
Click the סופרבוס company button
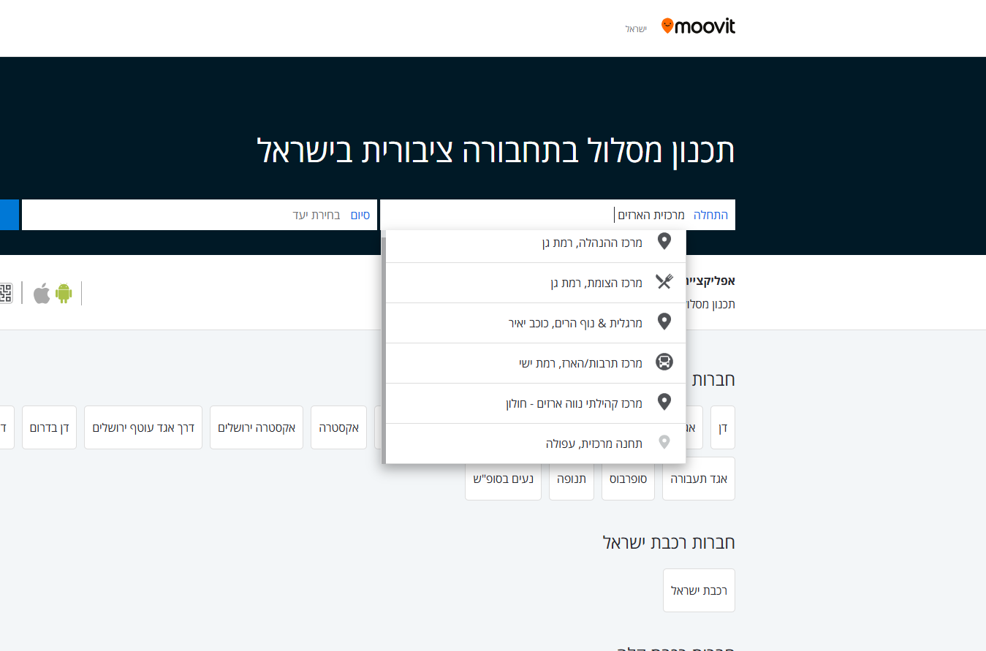627,478
